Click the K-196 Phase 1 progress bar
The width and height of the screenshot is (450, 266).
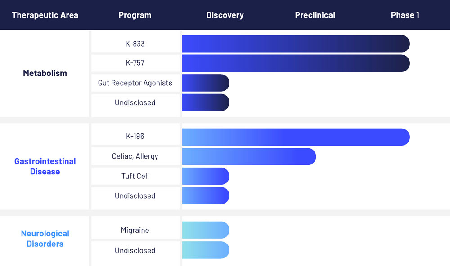(x=296, y=137)
